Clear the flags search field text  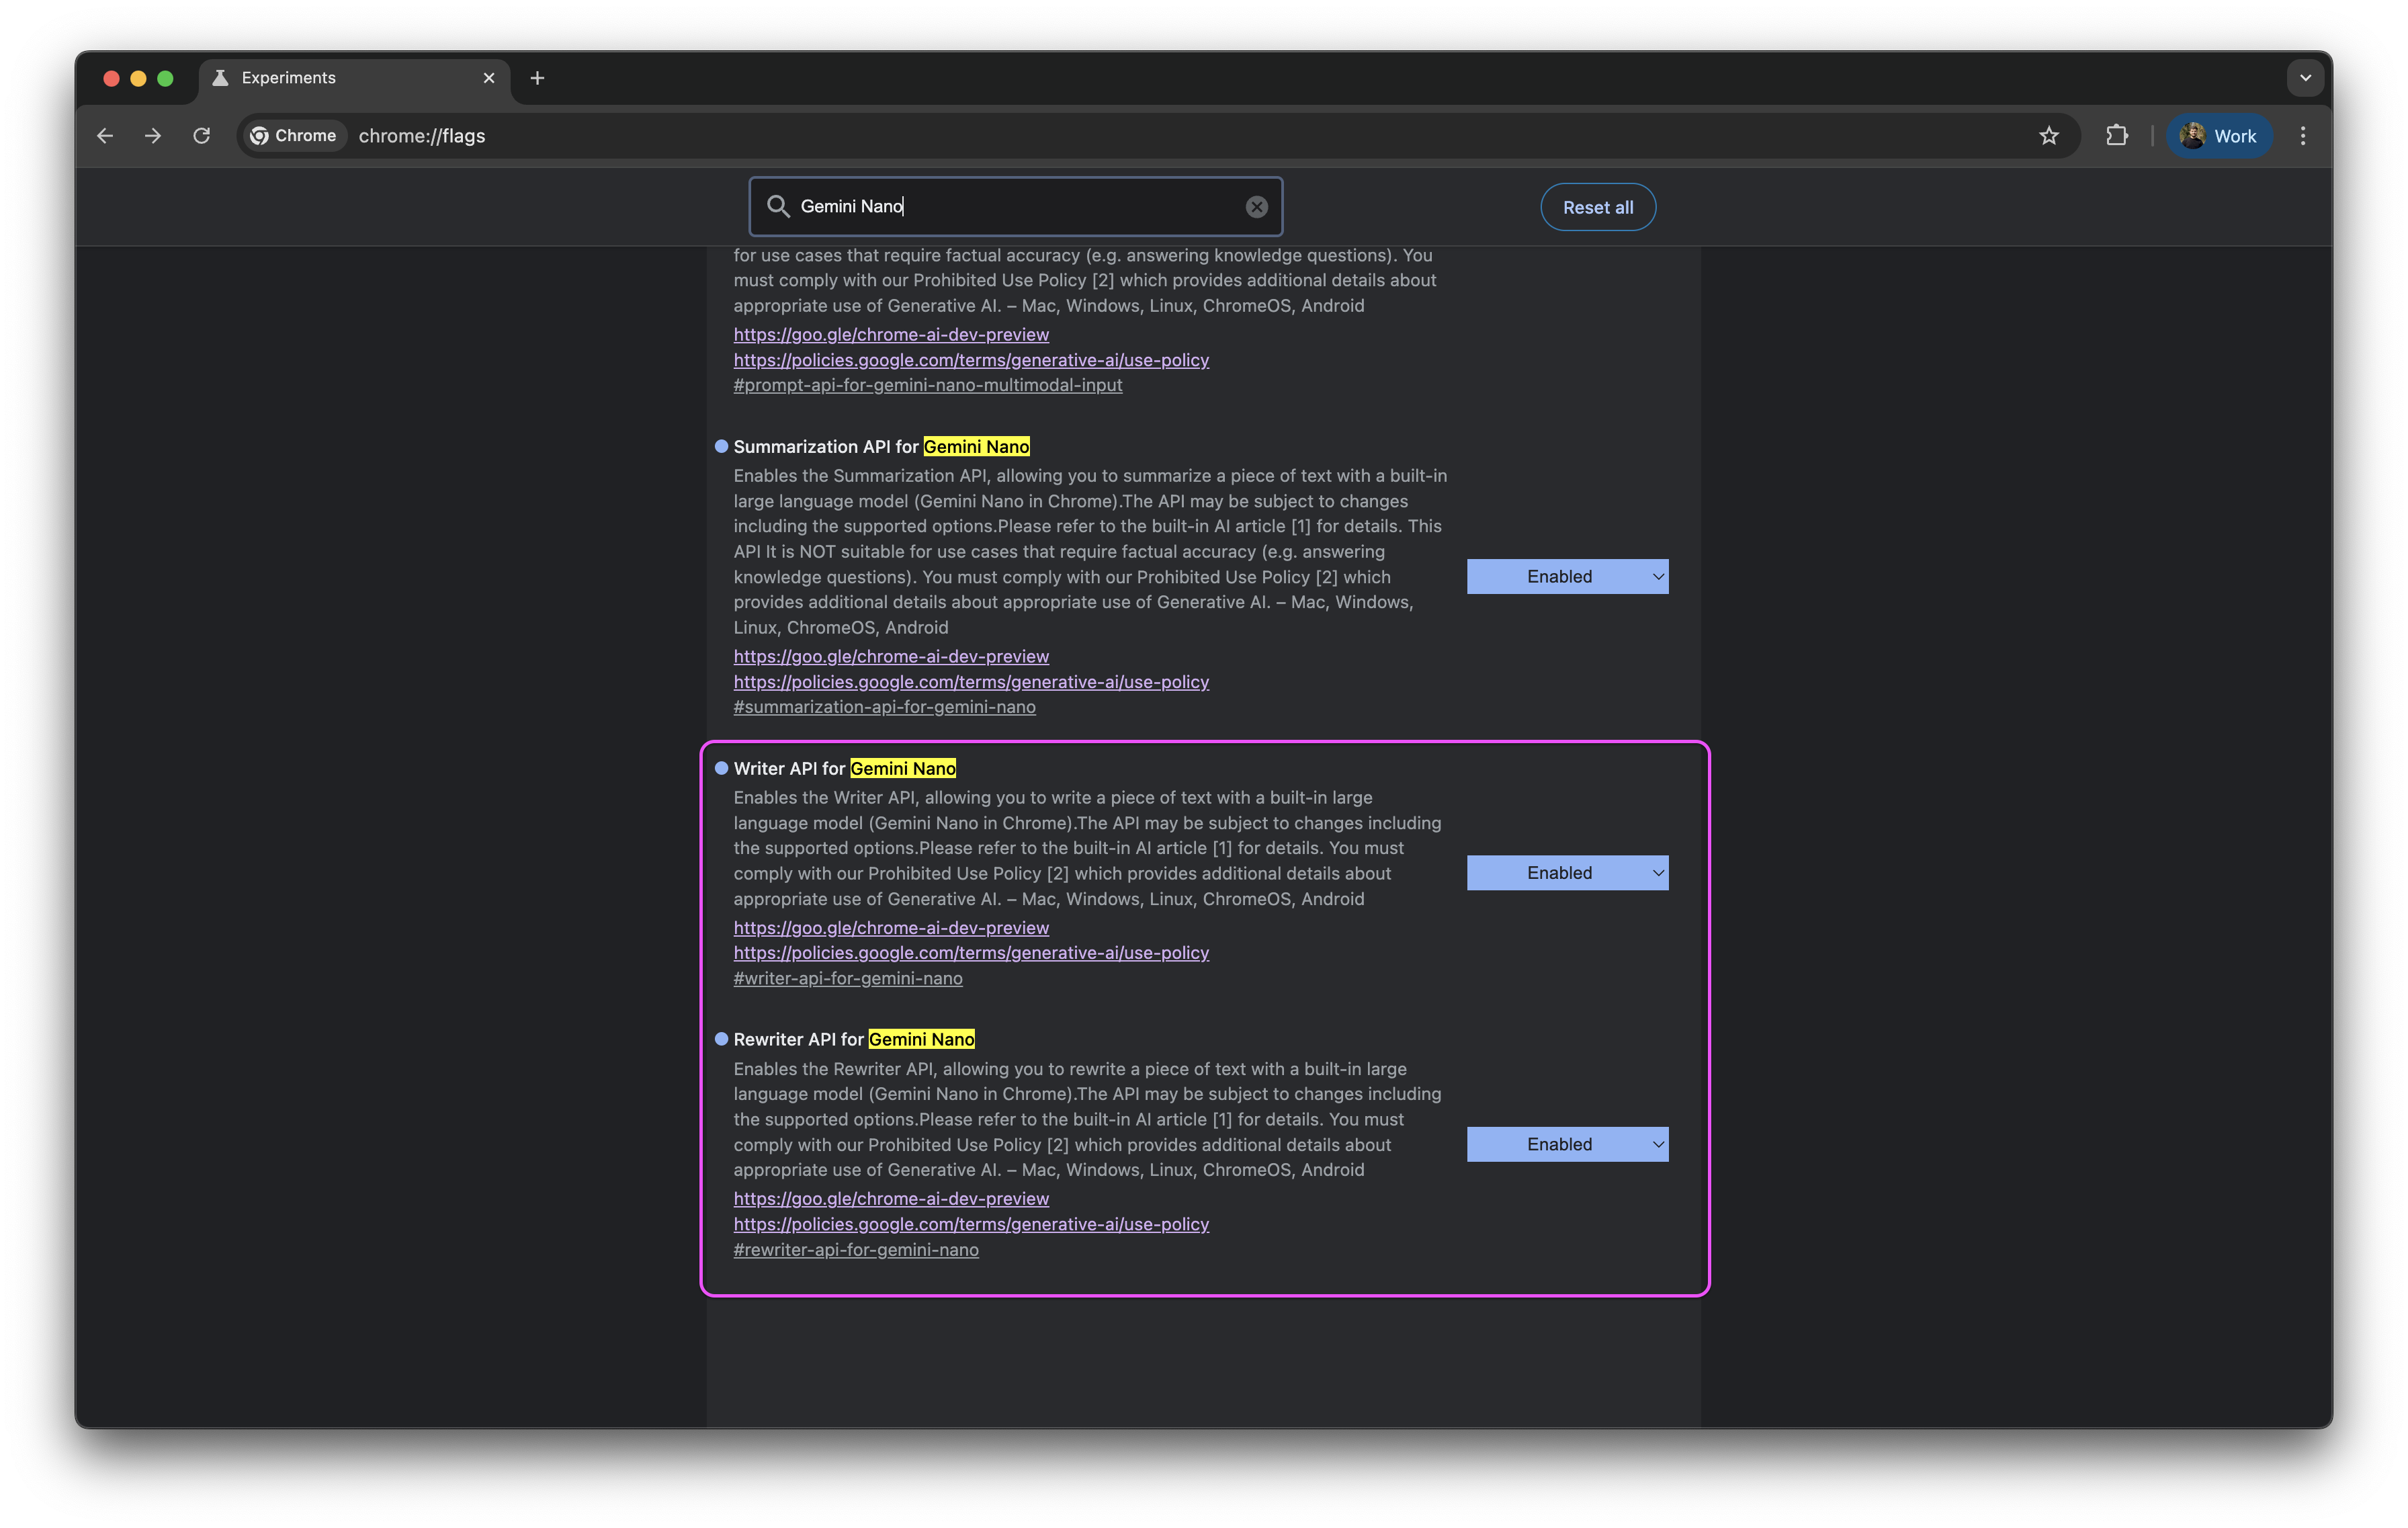(1257, 207)
